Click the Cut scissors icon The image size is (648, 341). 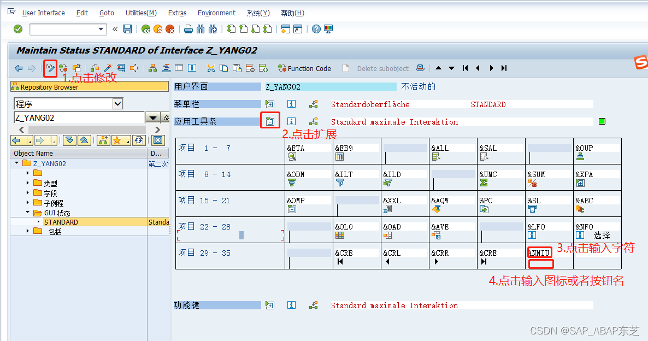211,68
